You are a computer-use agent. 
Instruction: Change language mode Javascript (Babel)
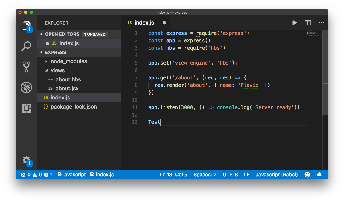[x=276, y=175]
